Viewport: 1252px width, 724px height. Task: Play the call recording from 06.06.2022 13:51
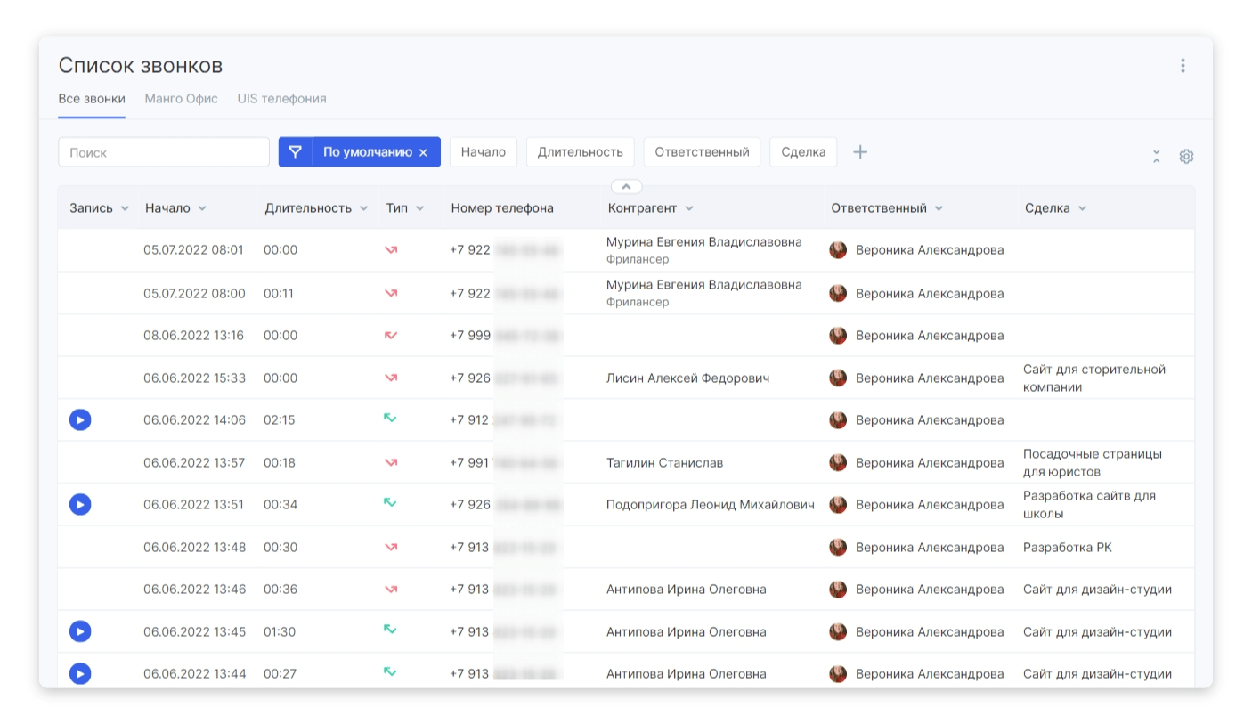[80, 504]
